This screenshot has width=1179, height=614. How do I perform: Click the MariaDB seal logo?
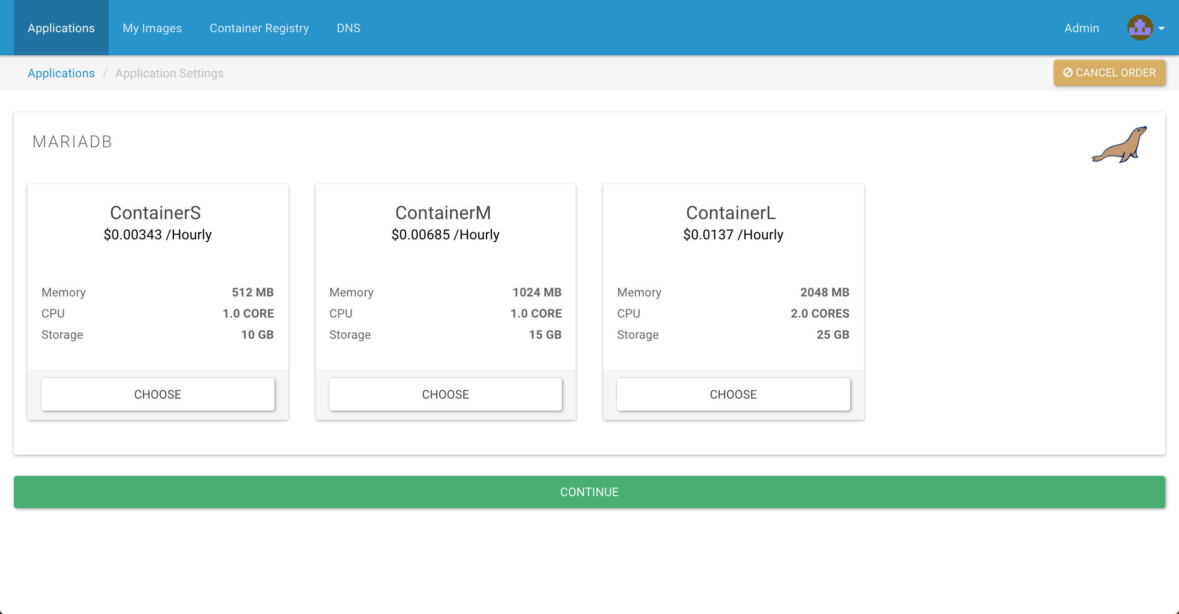pyautogui.click(x=1119, y=145)
